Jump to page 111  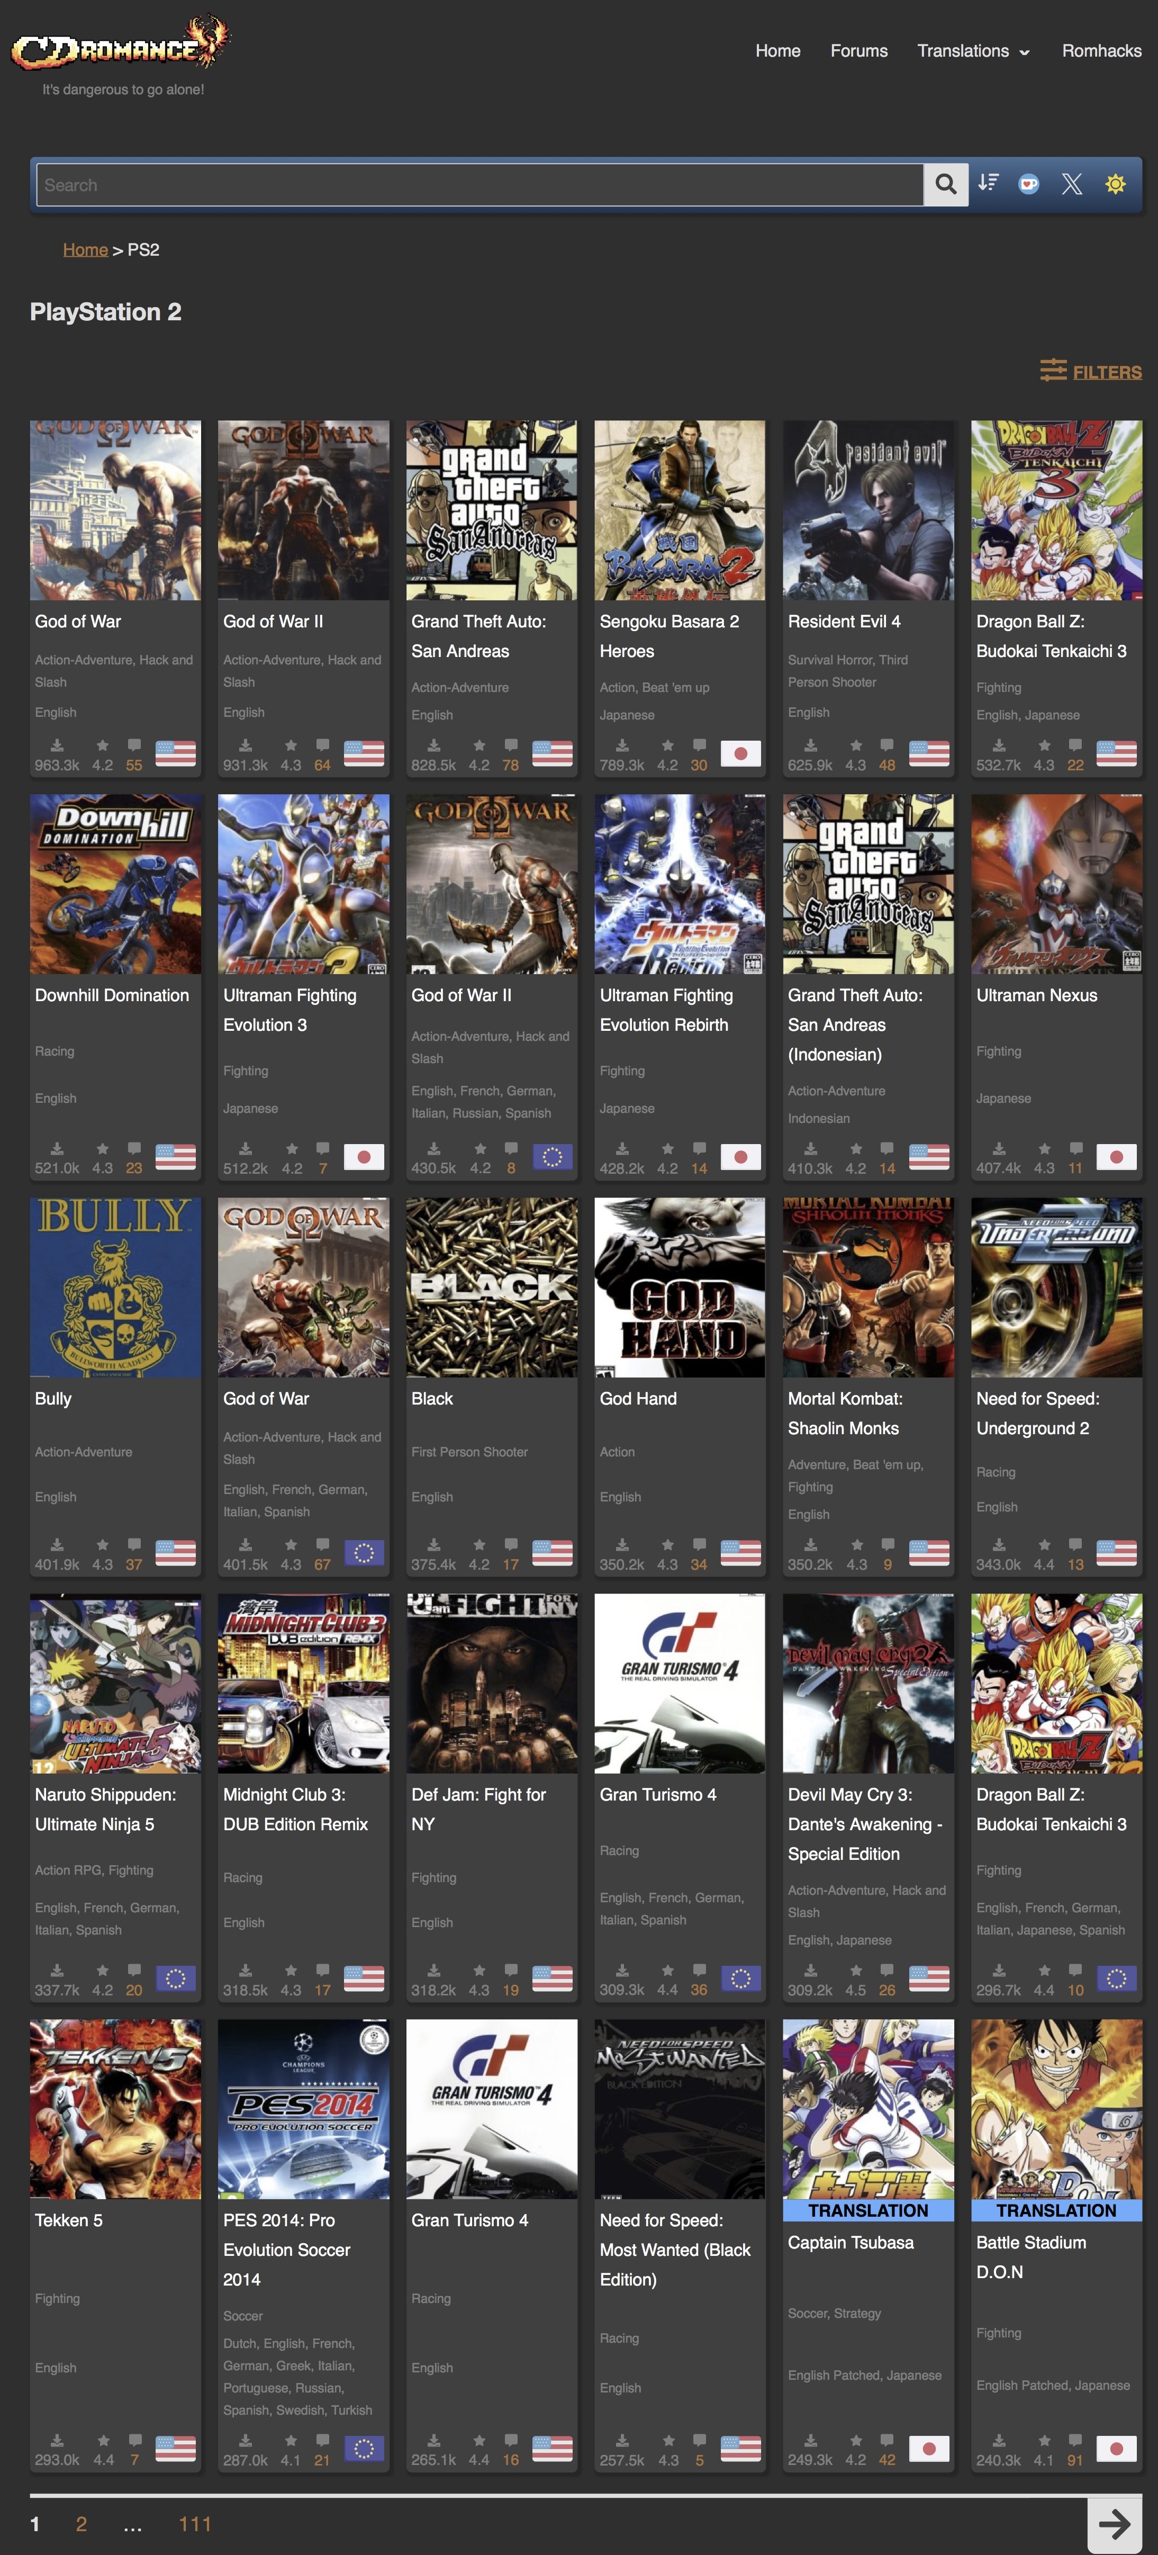[x=194, y=2523]
